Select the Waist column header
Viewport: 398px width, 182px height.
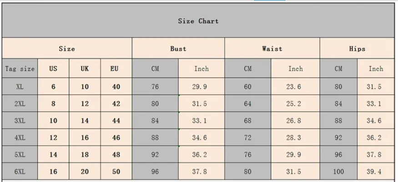click(272, 49)
